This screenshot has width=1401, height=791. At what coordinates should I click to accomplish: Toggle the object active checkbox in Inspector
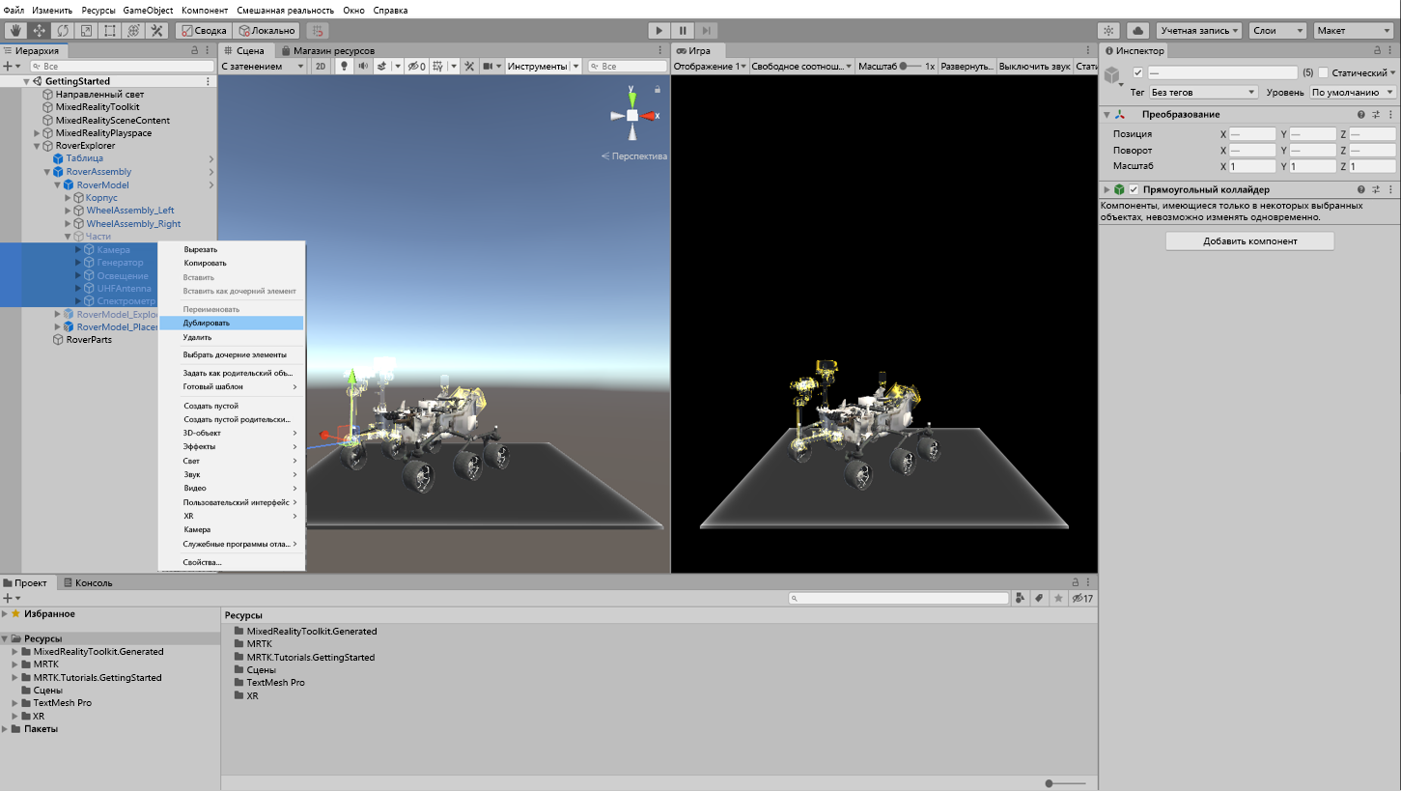pyautogui.click(x=1138, y=72)
